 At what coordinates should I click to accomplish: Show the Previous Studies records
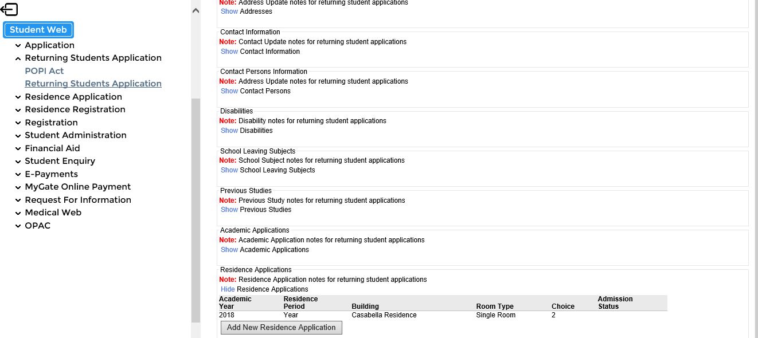(229, 209)
